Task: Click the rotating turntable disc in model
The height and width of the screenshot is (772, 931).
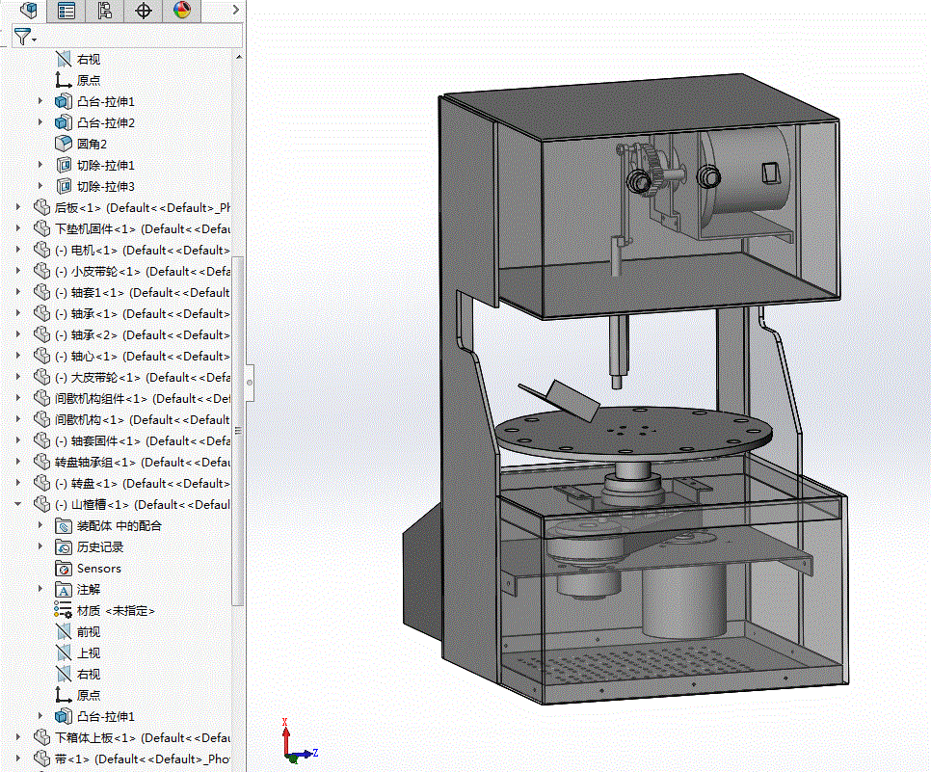Action: click(x=634, y=433)
